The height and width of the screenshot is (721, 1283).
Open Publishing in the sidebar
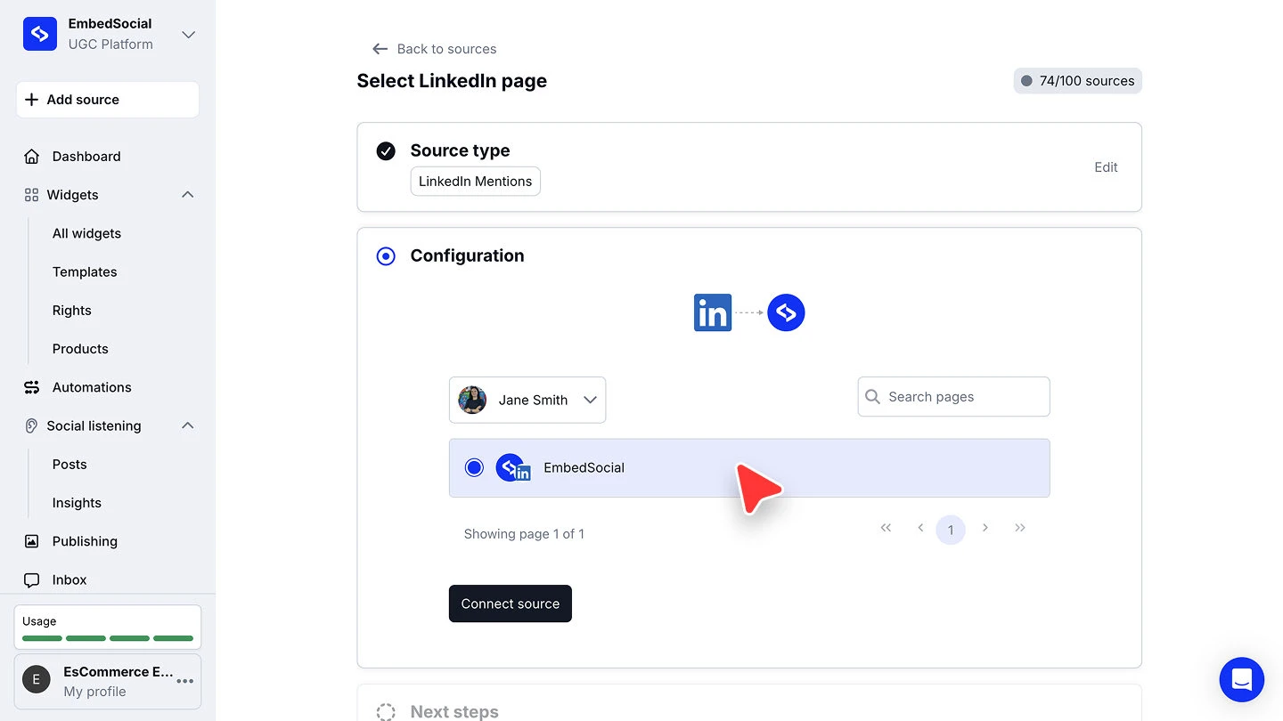coord(85,541)
